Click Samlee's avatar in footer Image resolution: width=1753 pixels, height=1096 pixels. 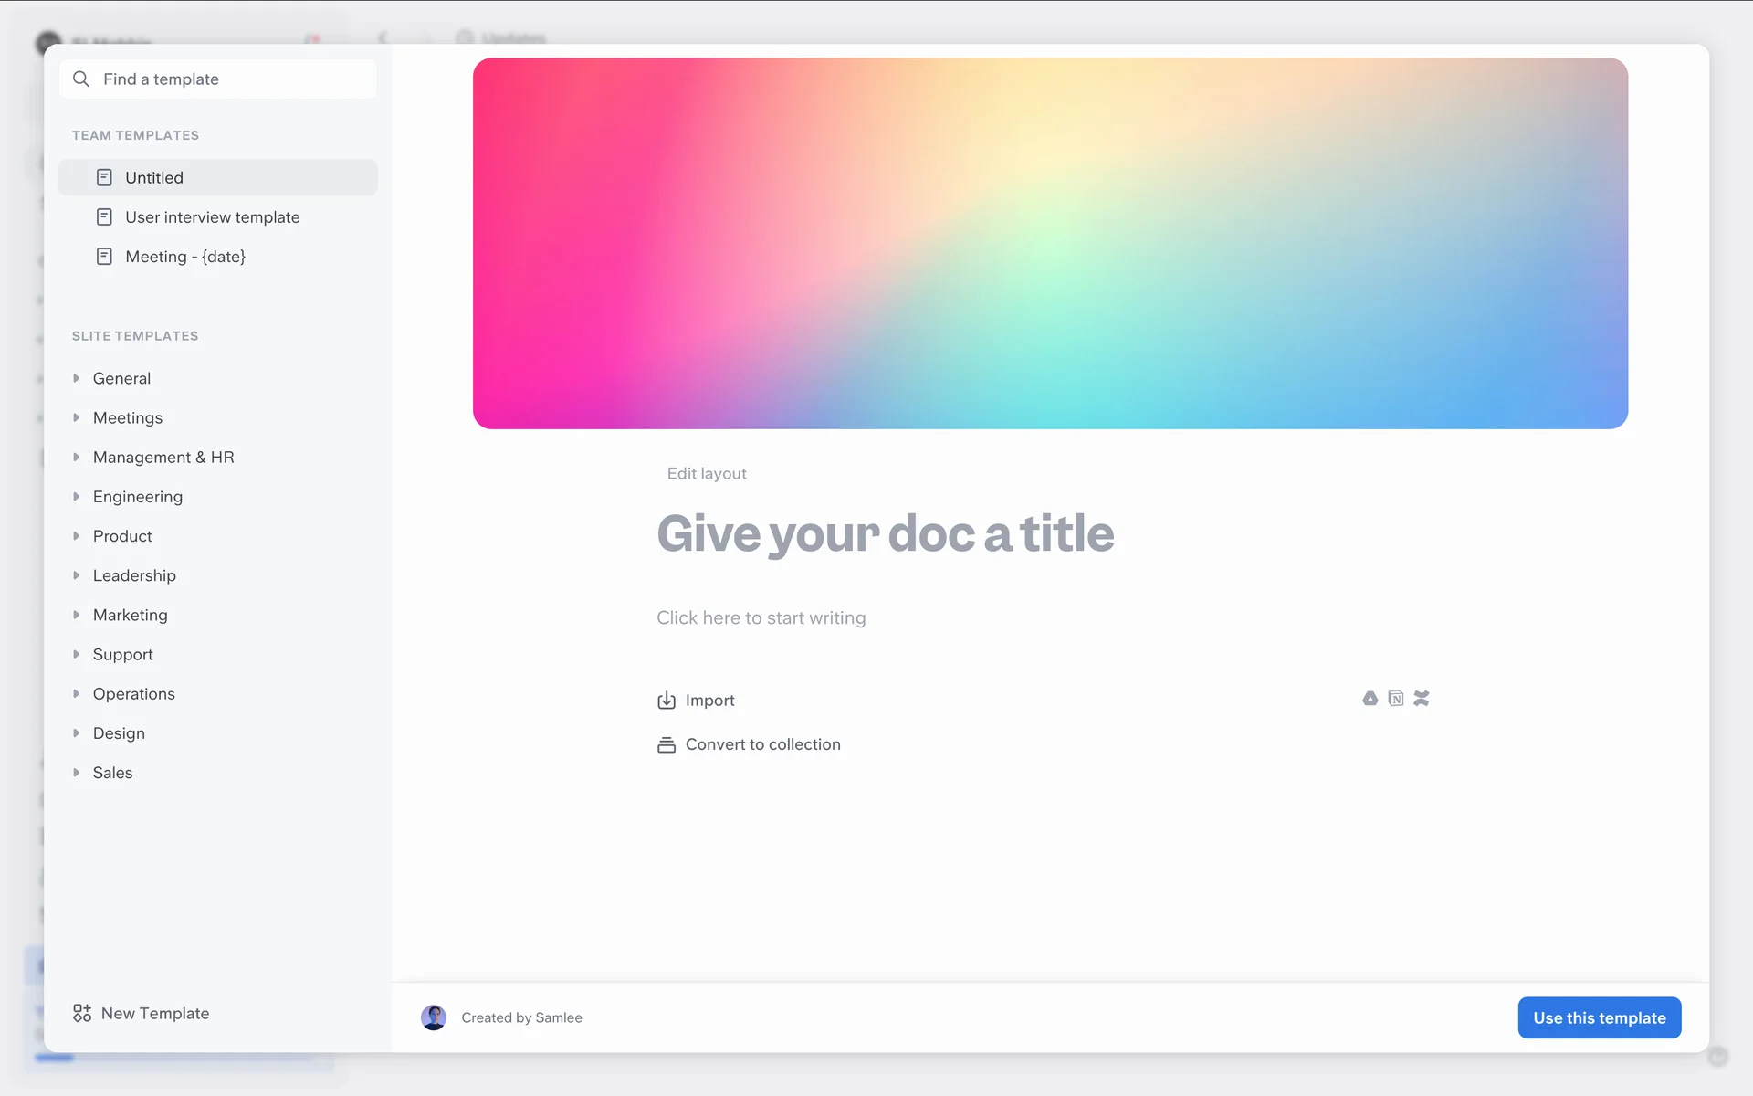(x=434, y=1017)
